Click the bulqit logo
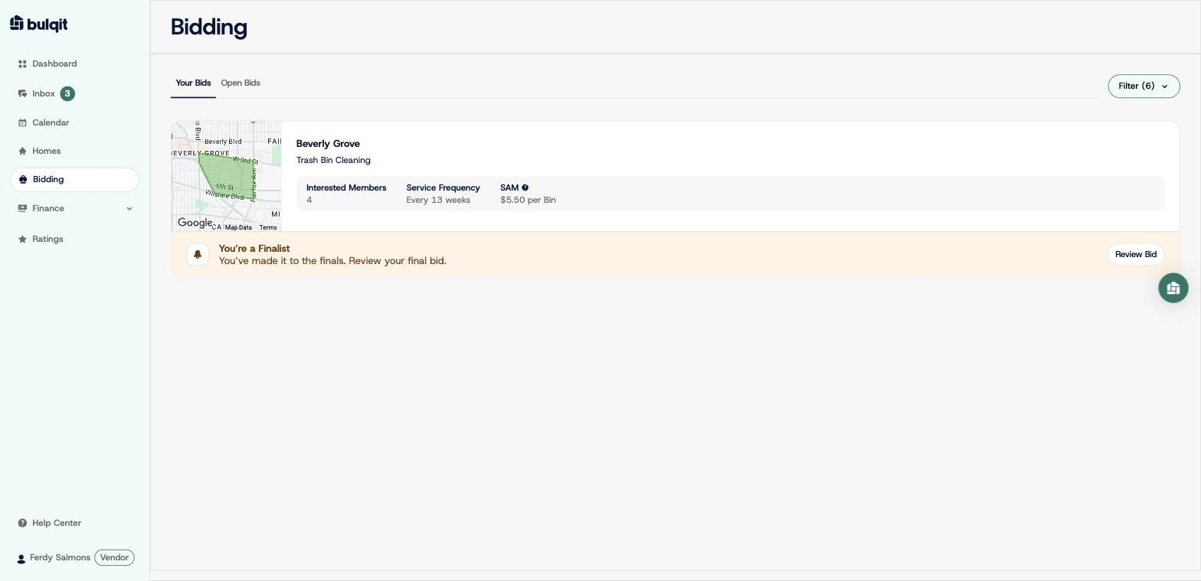 [x=38, y=24]
